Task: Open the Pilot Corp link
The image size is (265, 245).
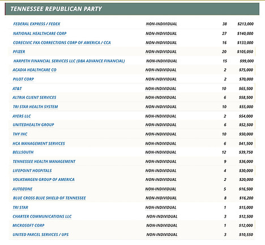Action: [x=23, y=79]
